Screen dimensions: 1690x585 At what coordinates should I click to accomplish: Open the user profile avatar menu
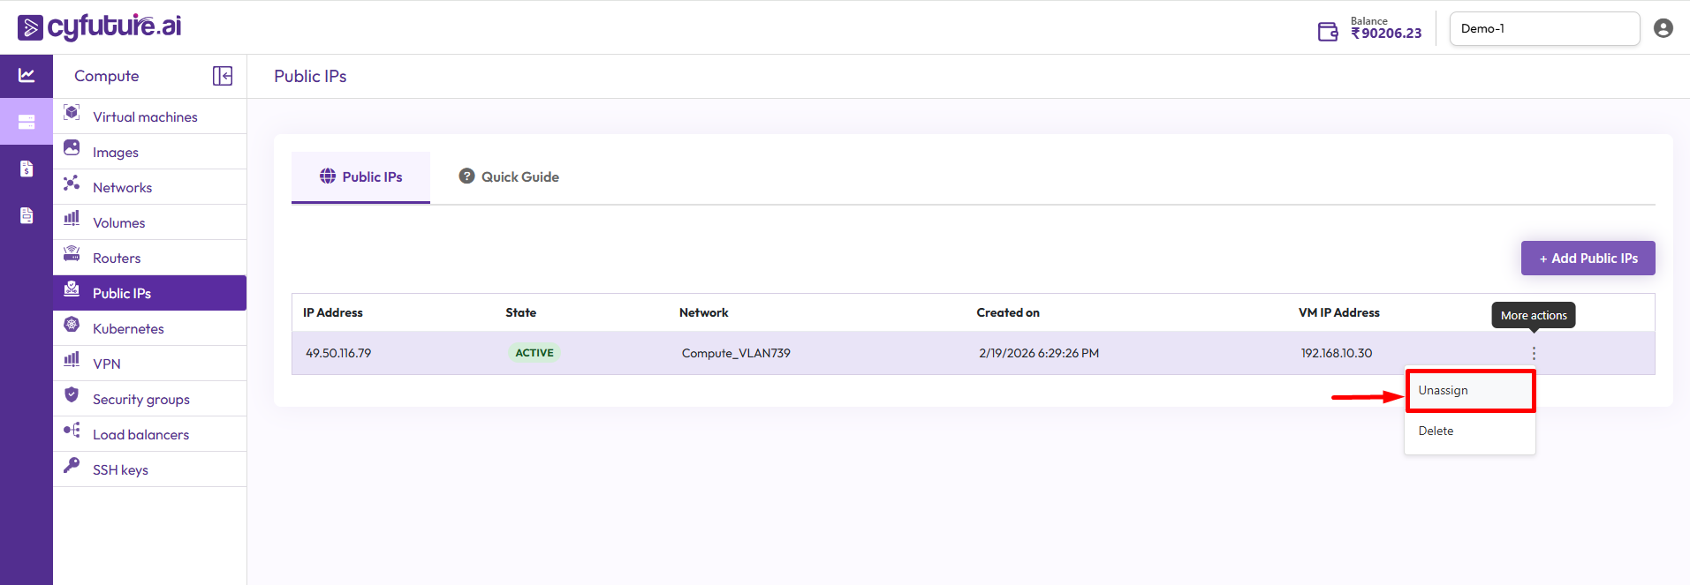1663,28
